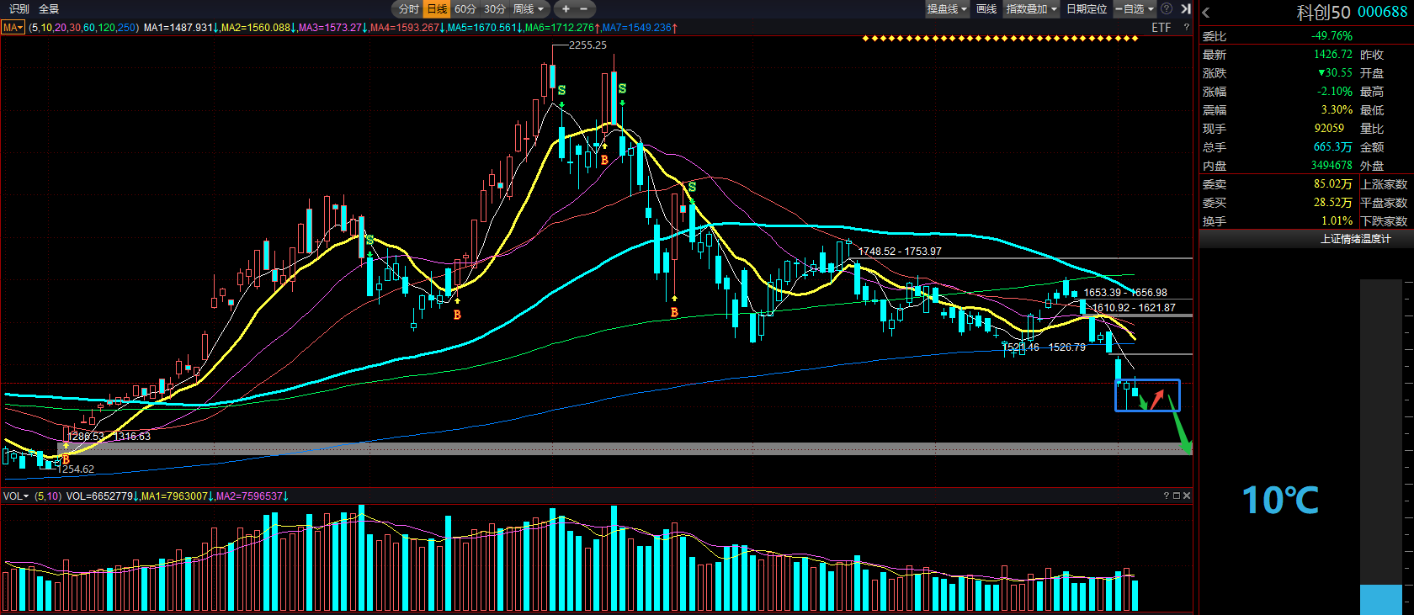
Task: Open the 指数叠加 overlay dropdown
Action: tap(1032, 9)
